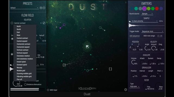Edit flow field equation with pencil icon
Screen dimensions: 174x97
(x=44, y=23)
